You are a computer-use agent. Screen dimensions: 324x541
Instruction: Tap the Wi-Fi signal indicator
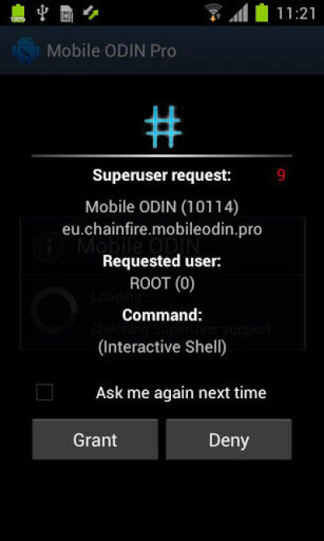pos(213,13)
